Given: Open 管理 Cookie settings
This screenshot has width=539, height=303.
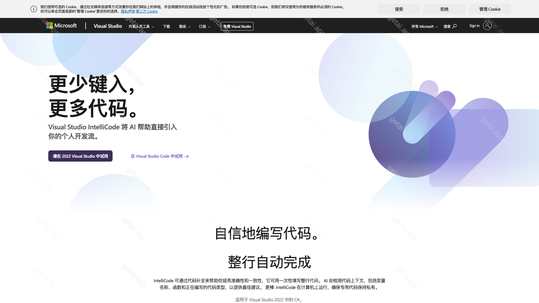Looking at the screenshot, I should pos(490,9).
